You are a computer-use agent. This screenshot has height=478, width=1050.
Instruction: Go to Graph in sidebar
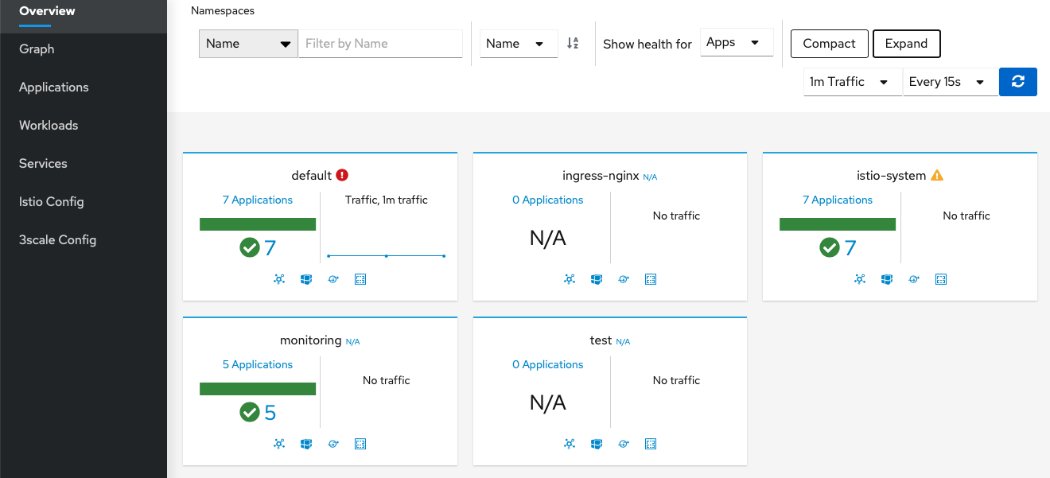coord(37,49)
